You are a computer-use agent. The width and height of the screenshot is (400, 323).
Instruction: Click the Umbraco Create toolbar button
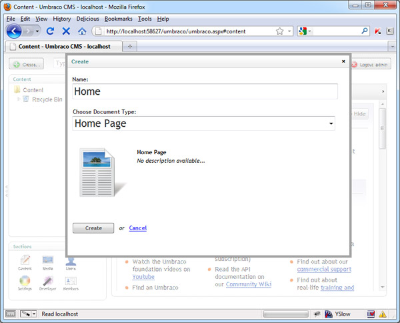click(26, 64)
